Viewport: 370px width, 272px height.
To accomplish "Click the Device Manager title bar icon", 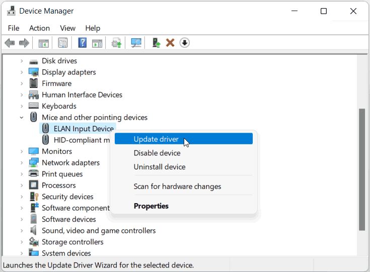I will point(11,11).
